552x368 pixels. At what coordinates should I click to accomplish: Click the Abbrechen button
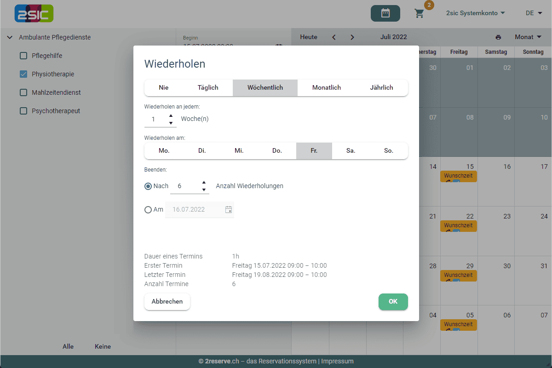pyautogui.click(x=167, y=302)
